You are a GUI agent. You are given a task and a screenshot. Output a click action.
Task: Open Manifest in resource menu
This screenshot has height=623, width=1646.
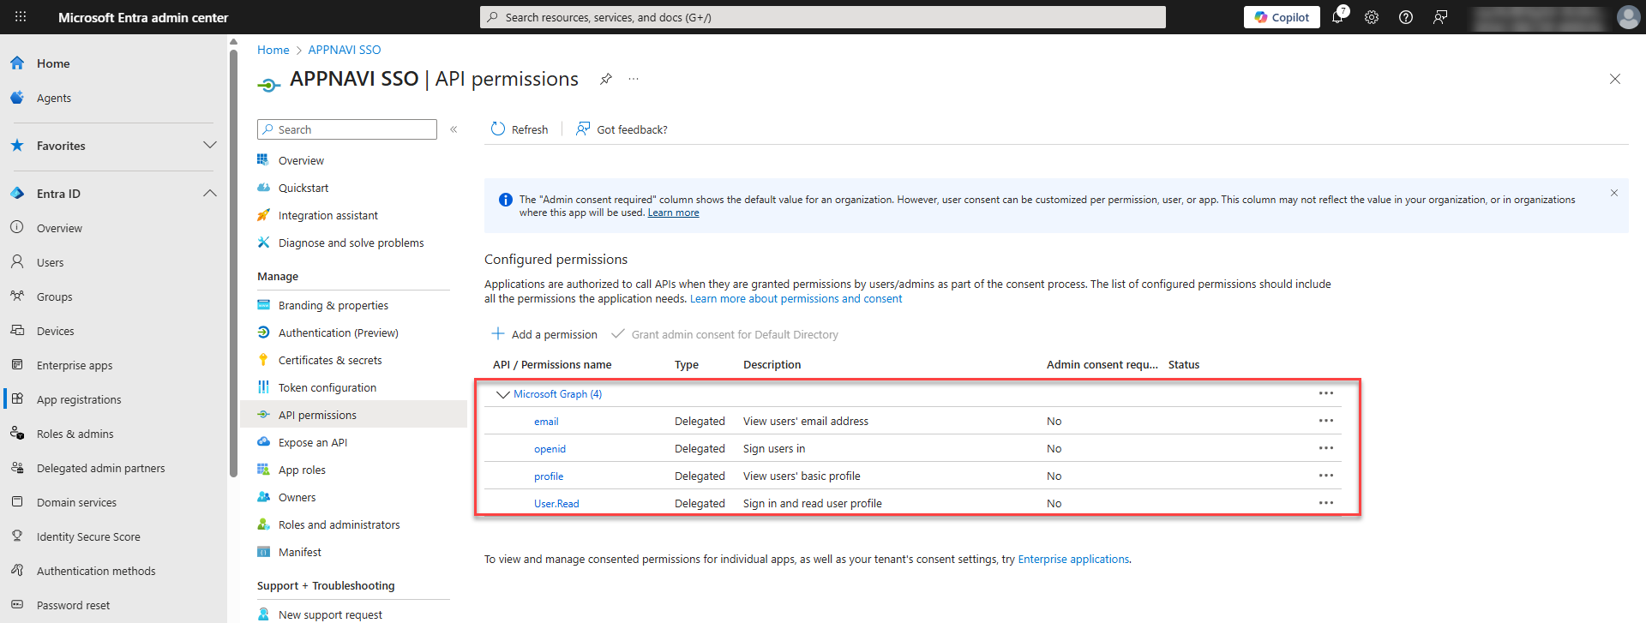[x=299, y=553]
